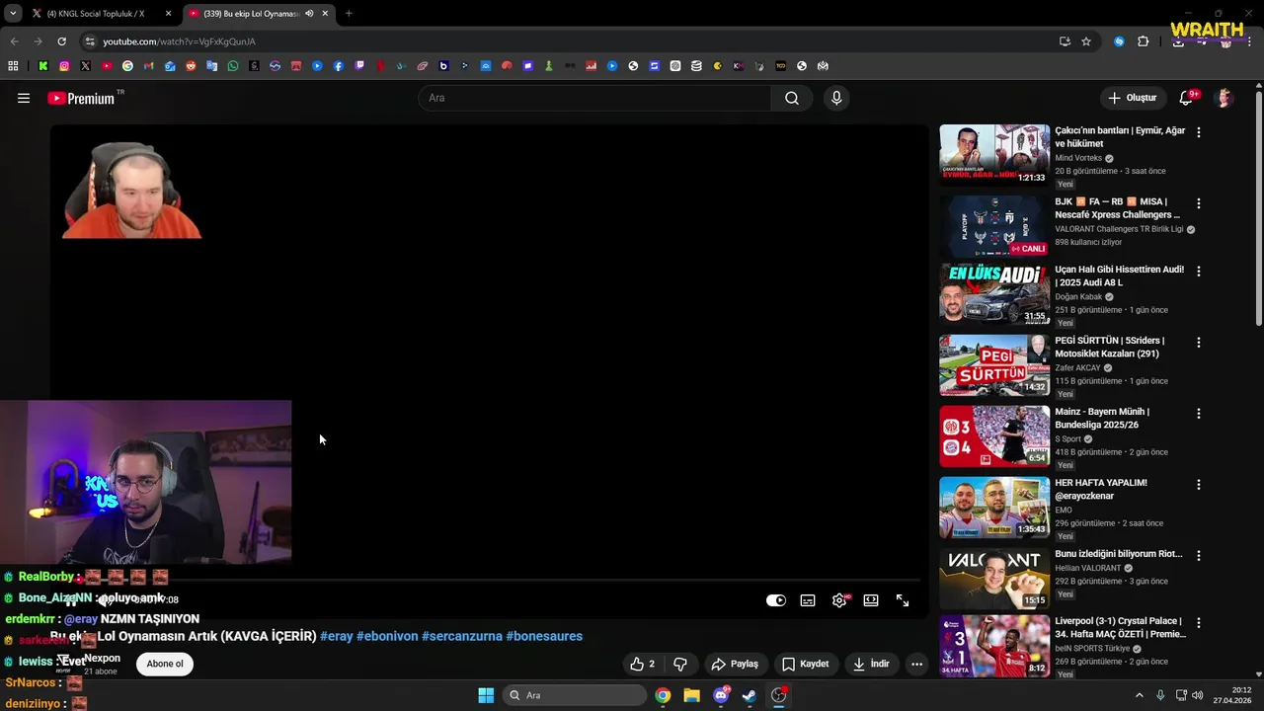Open the Instagram bookmark
The height and width of the screenshot is (711, 1264).
(64, 66)
